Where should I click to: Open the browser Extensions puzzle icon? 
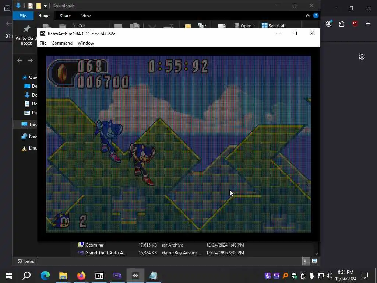342,24
